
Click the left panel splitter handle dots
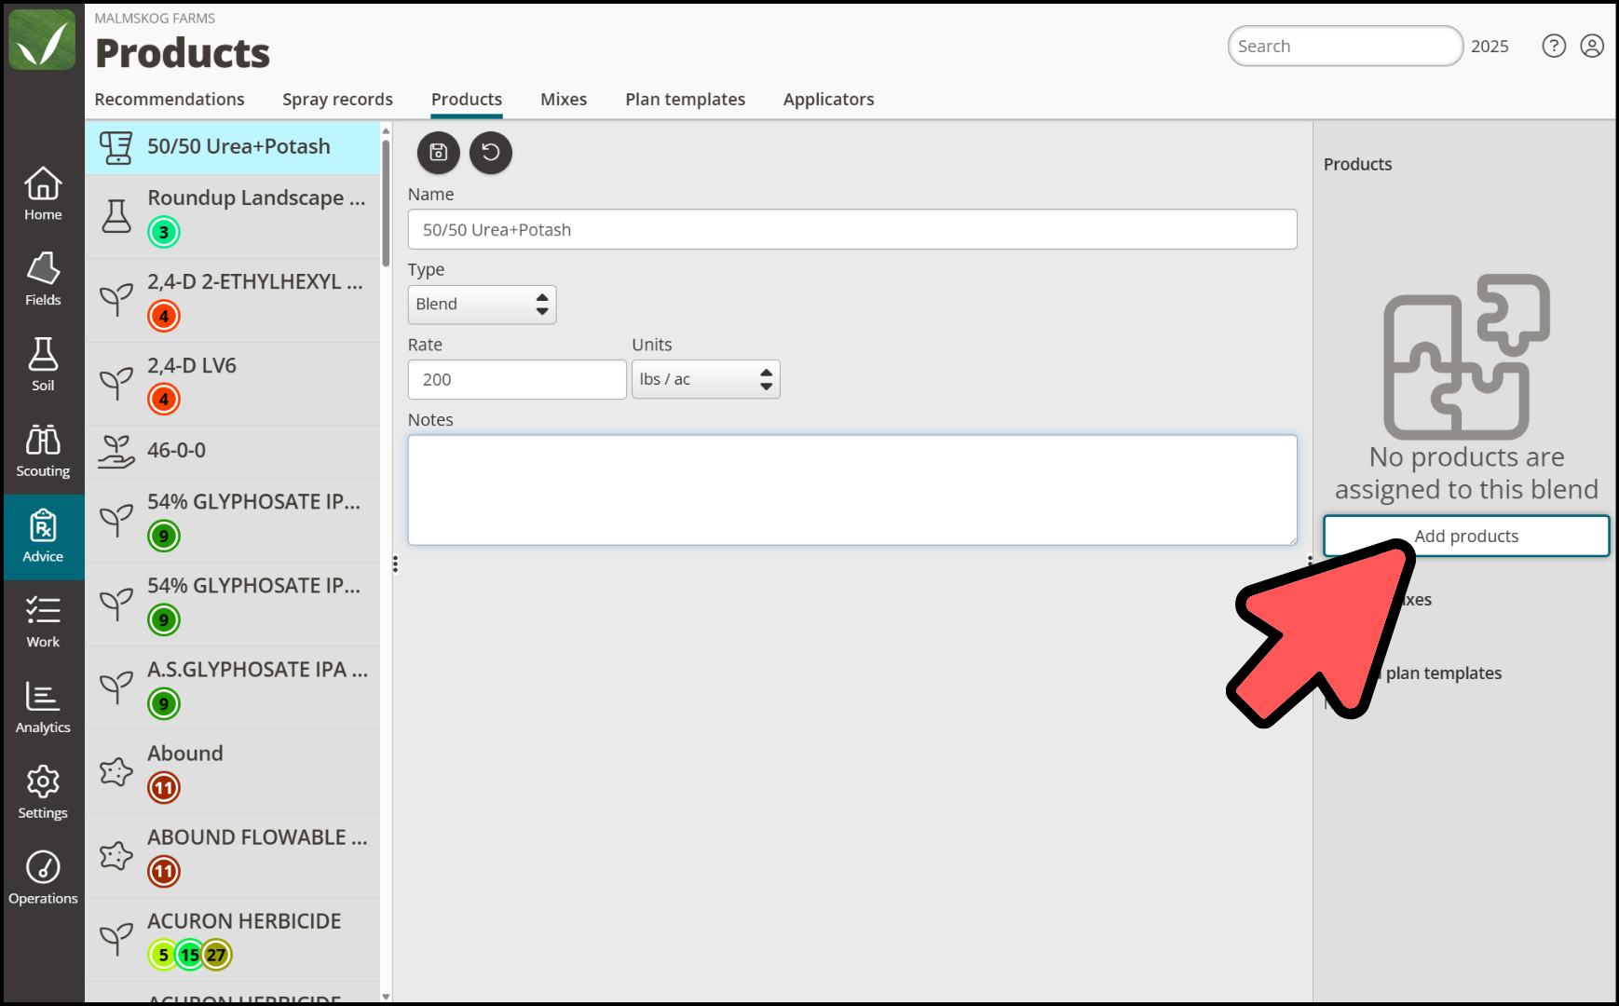click(x=395, y=564)
